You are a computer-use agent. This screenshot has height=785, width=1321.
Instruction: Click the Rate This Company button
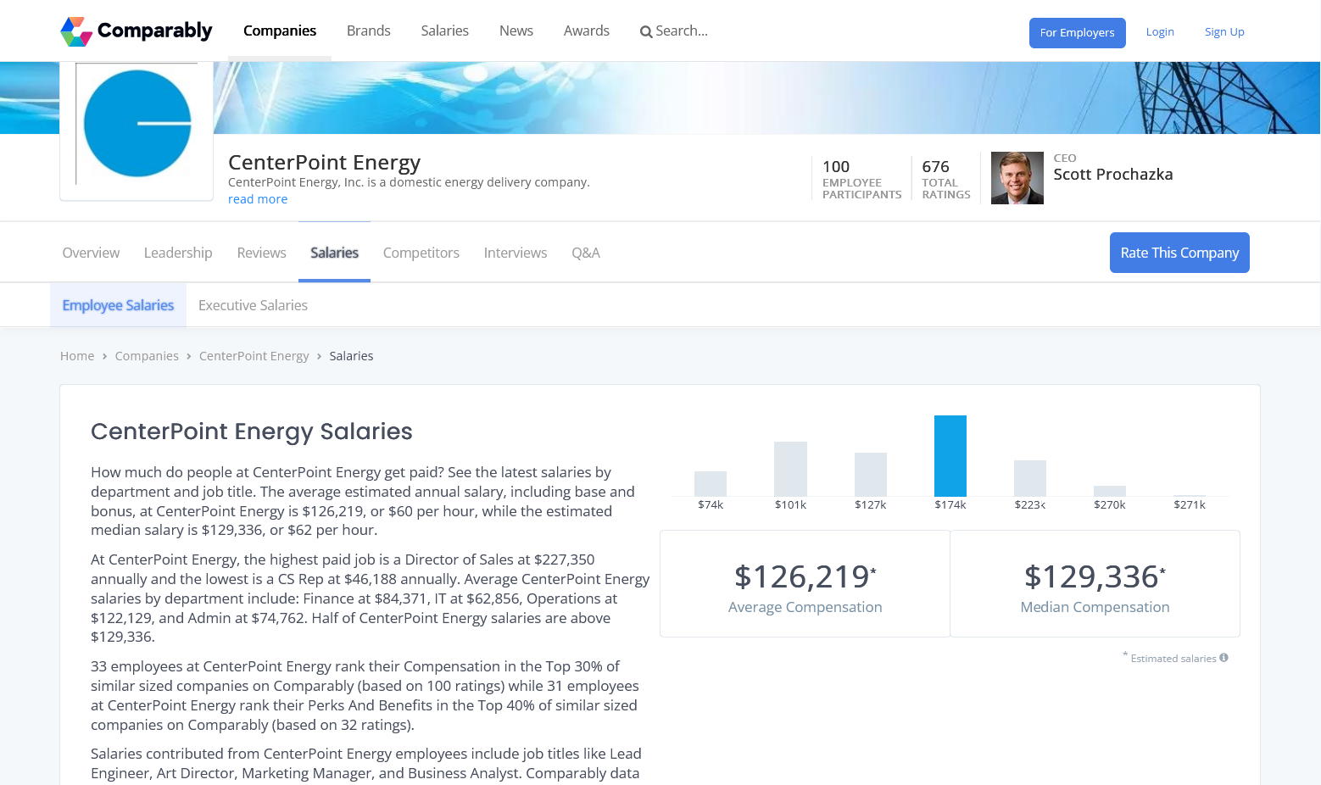pyautogui.click(x=1179, y=253)
